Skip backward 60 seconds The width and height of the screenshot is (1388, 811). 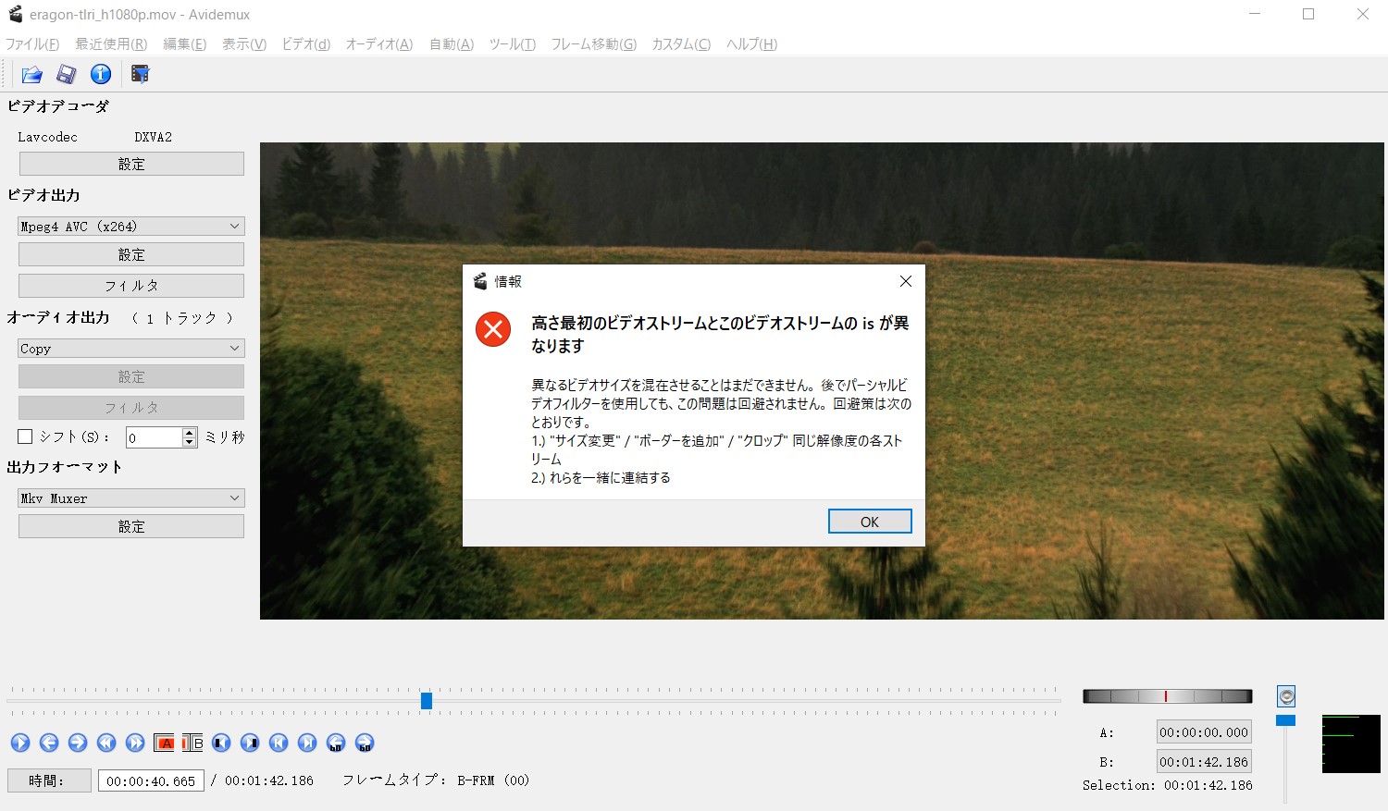(x=336, y=743)
